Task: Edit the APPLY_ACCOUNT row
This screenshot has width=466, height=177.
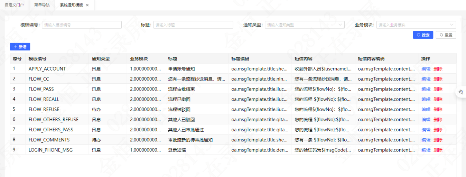Action: 426,69
